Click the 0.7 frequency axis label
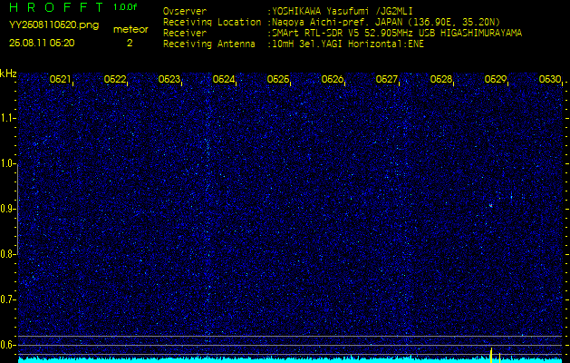 7,299
